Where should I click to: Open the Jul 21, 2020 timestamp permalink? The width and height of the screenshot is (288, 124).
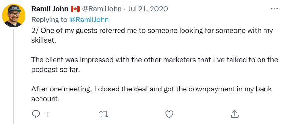click(x=148, y=9)
